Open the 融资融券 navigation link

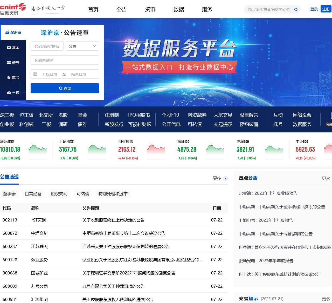(x=197, y=115)
